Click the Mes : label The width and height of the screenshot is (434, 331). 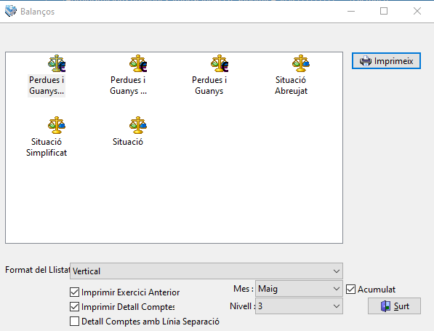(244, 289)
